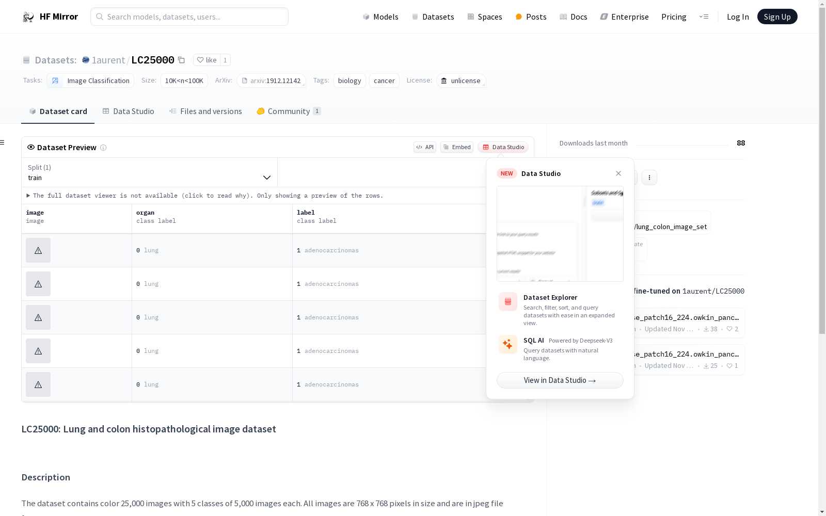Toggle the left sidebar table of contents icon
This screenshot has height=516, width=826.
pos(3,142)
